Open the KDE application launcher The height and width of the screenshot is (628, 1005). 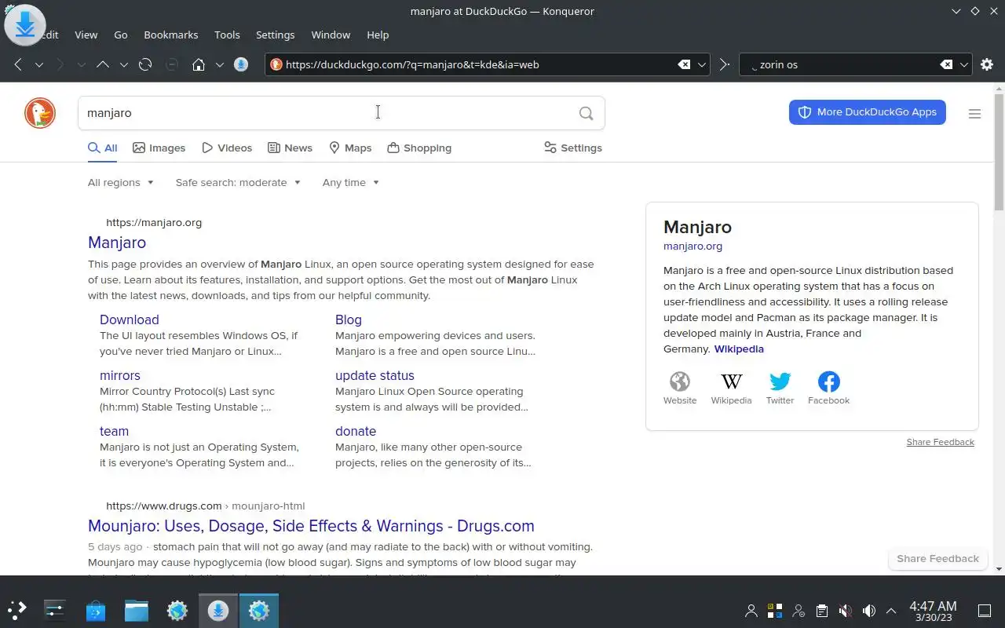17,609
